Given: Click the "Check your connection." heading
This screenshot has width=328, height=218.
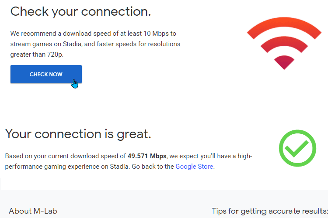Looking at the screenshot, I should [x=80, y=12].
